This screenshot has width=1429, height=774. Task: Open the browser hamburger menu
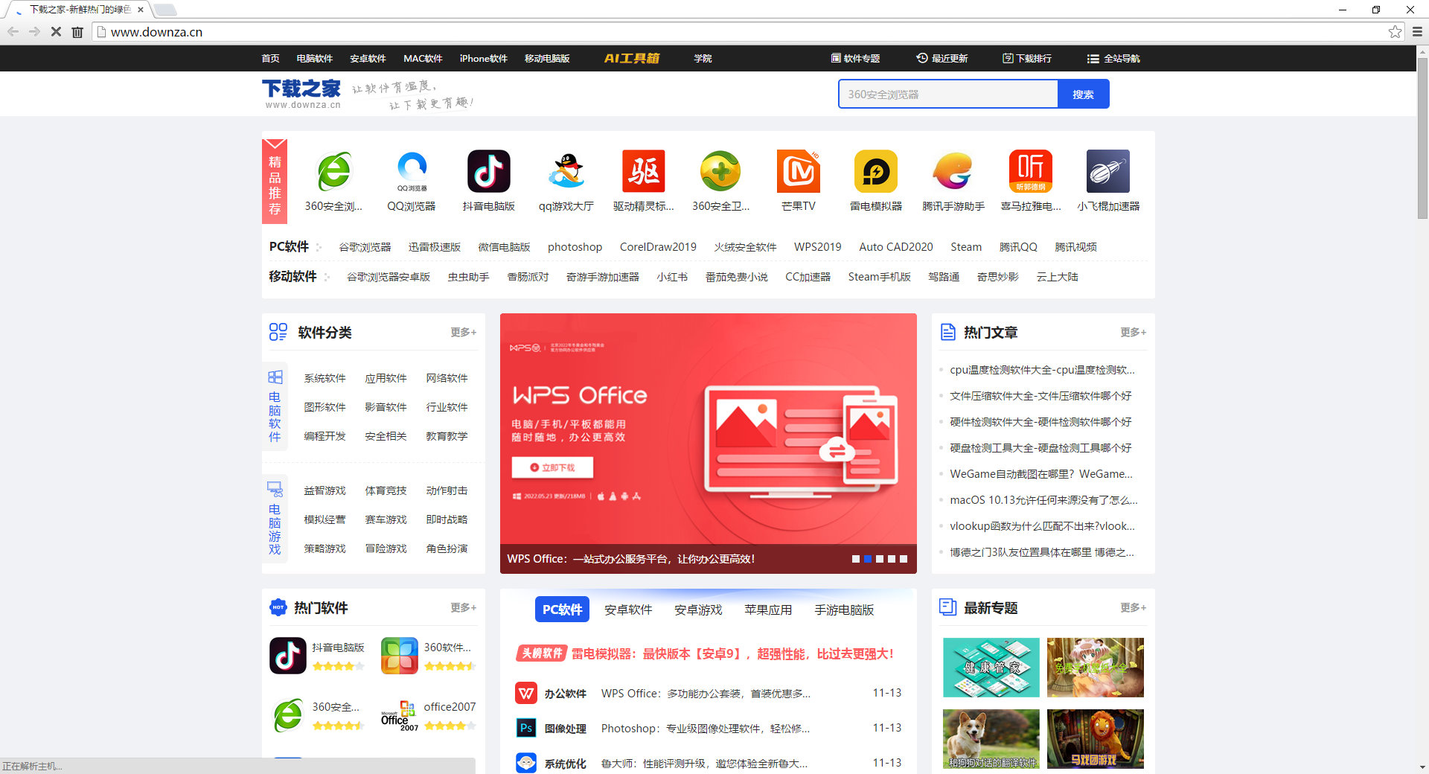(1417, 32)
